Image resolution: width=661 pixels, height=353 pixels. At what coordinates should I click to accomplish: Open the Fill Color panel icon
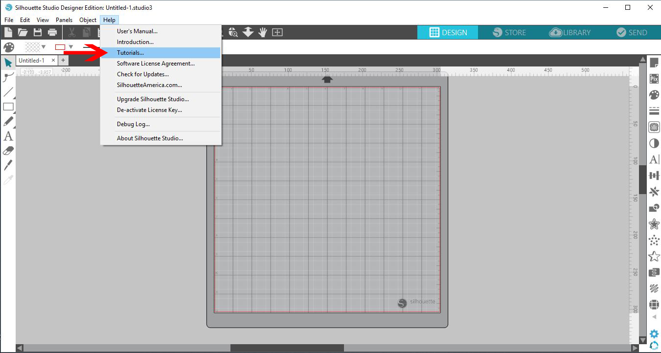click(x=654, y=95)
